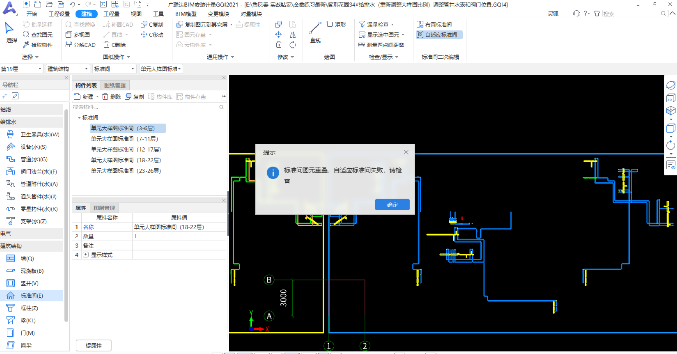Screen dimensions: 677x354
Task: Click the 名称 property value cell
Action: point(179,227)
